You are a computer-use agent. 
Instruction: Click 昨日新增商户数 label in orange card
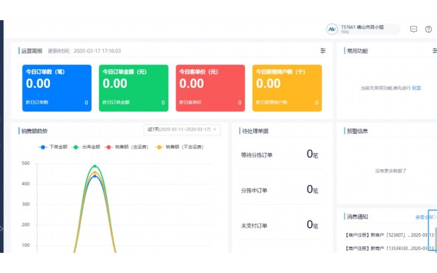(x=271, y=102)
